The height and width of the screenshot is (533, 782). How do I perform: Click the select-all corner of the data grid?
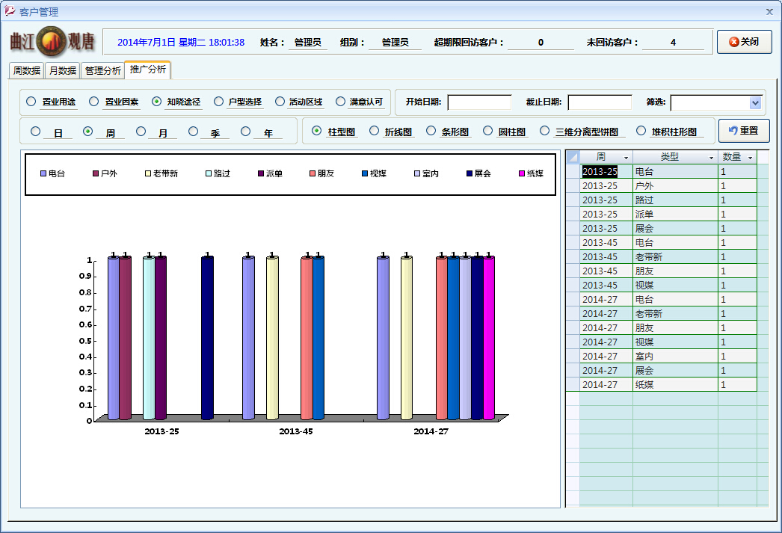573,156
